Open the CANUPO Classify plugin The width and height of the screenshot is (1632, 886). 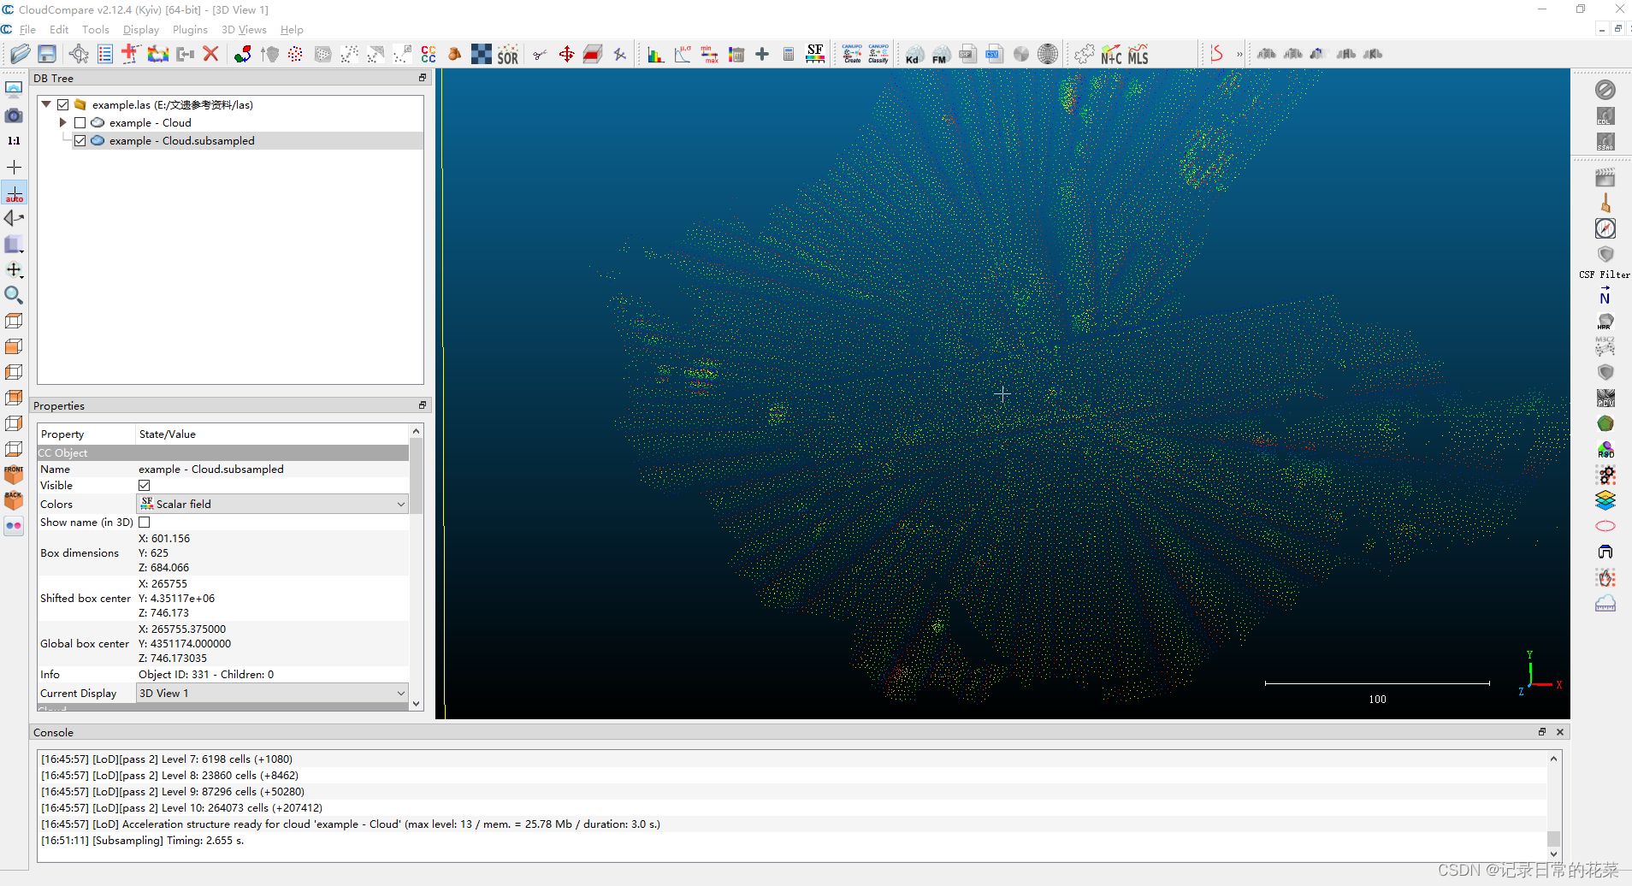coord(878,54)
